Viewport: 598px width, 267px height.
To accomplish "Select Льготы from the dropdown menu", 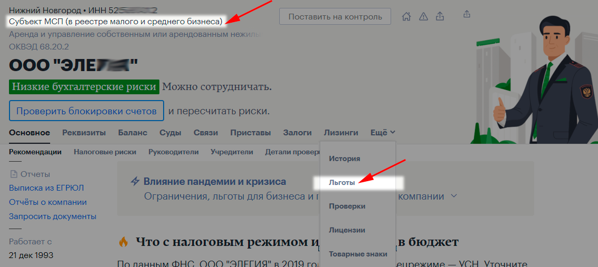I will click(341, 182).
